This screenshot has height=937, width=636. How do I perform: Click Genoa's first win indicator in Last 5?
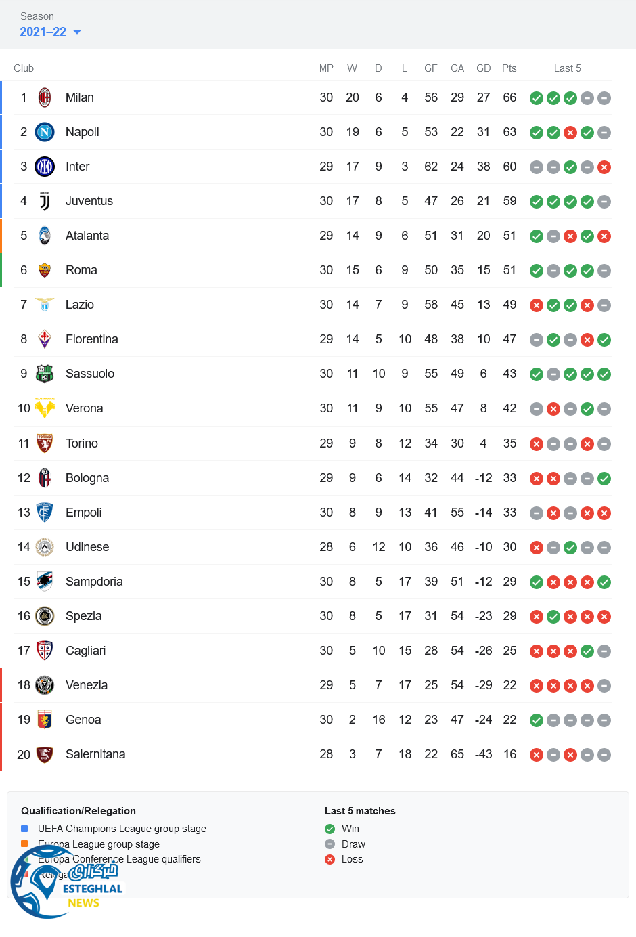pyautogui.click(x=537, y=720)
